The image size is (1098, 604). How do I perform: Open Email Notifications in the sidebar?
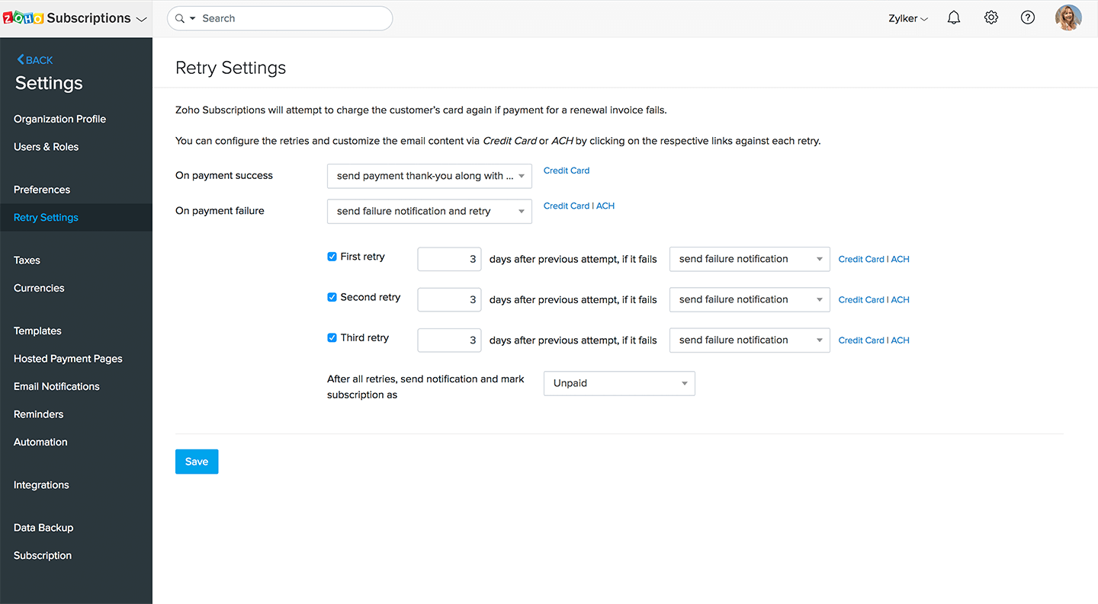pos(56,386)
